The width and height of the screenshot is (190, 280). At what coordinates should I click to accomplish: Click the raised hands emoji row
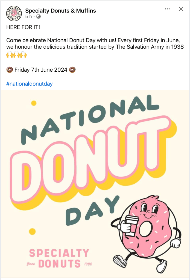coord(16,55)
